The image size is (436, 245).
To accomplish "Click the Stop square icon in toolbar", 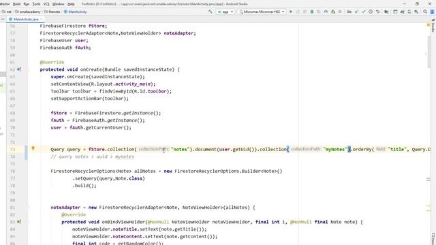I will pos(340,12).
